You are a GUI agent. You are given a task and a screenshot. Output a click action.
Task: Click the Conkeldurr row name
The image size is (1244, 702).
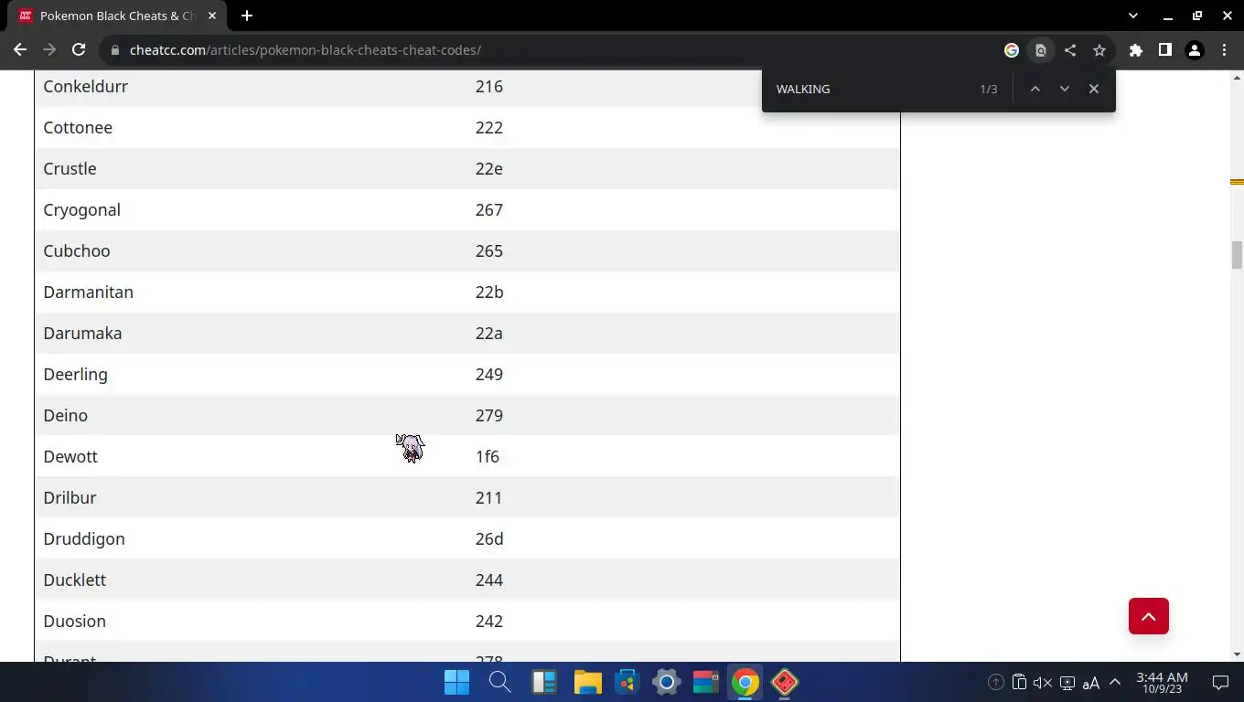pos(86,86)
